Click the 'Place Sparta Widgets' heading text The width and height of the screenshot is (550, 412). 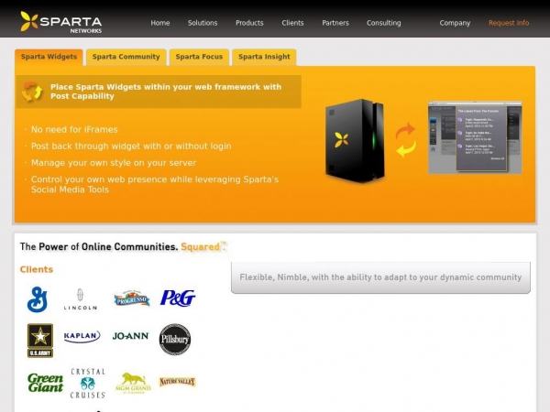(x=166, y=92)
